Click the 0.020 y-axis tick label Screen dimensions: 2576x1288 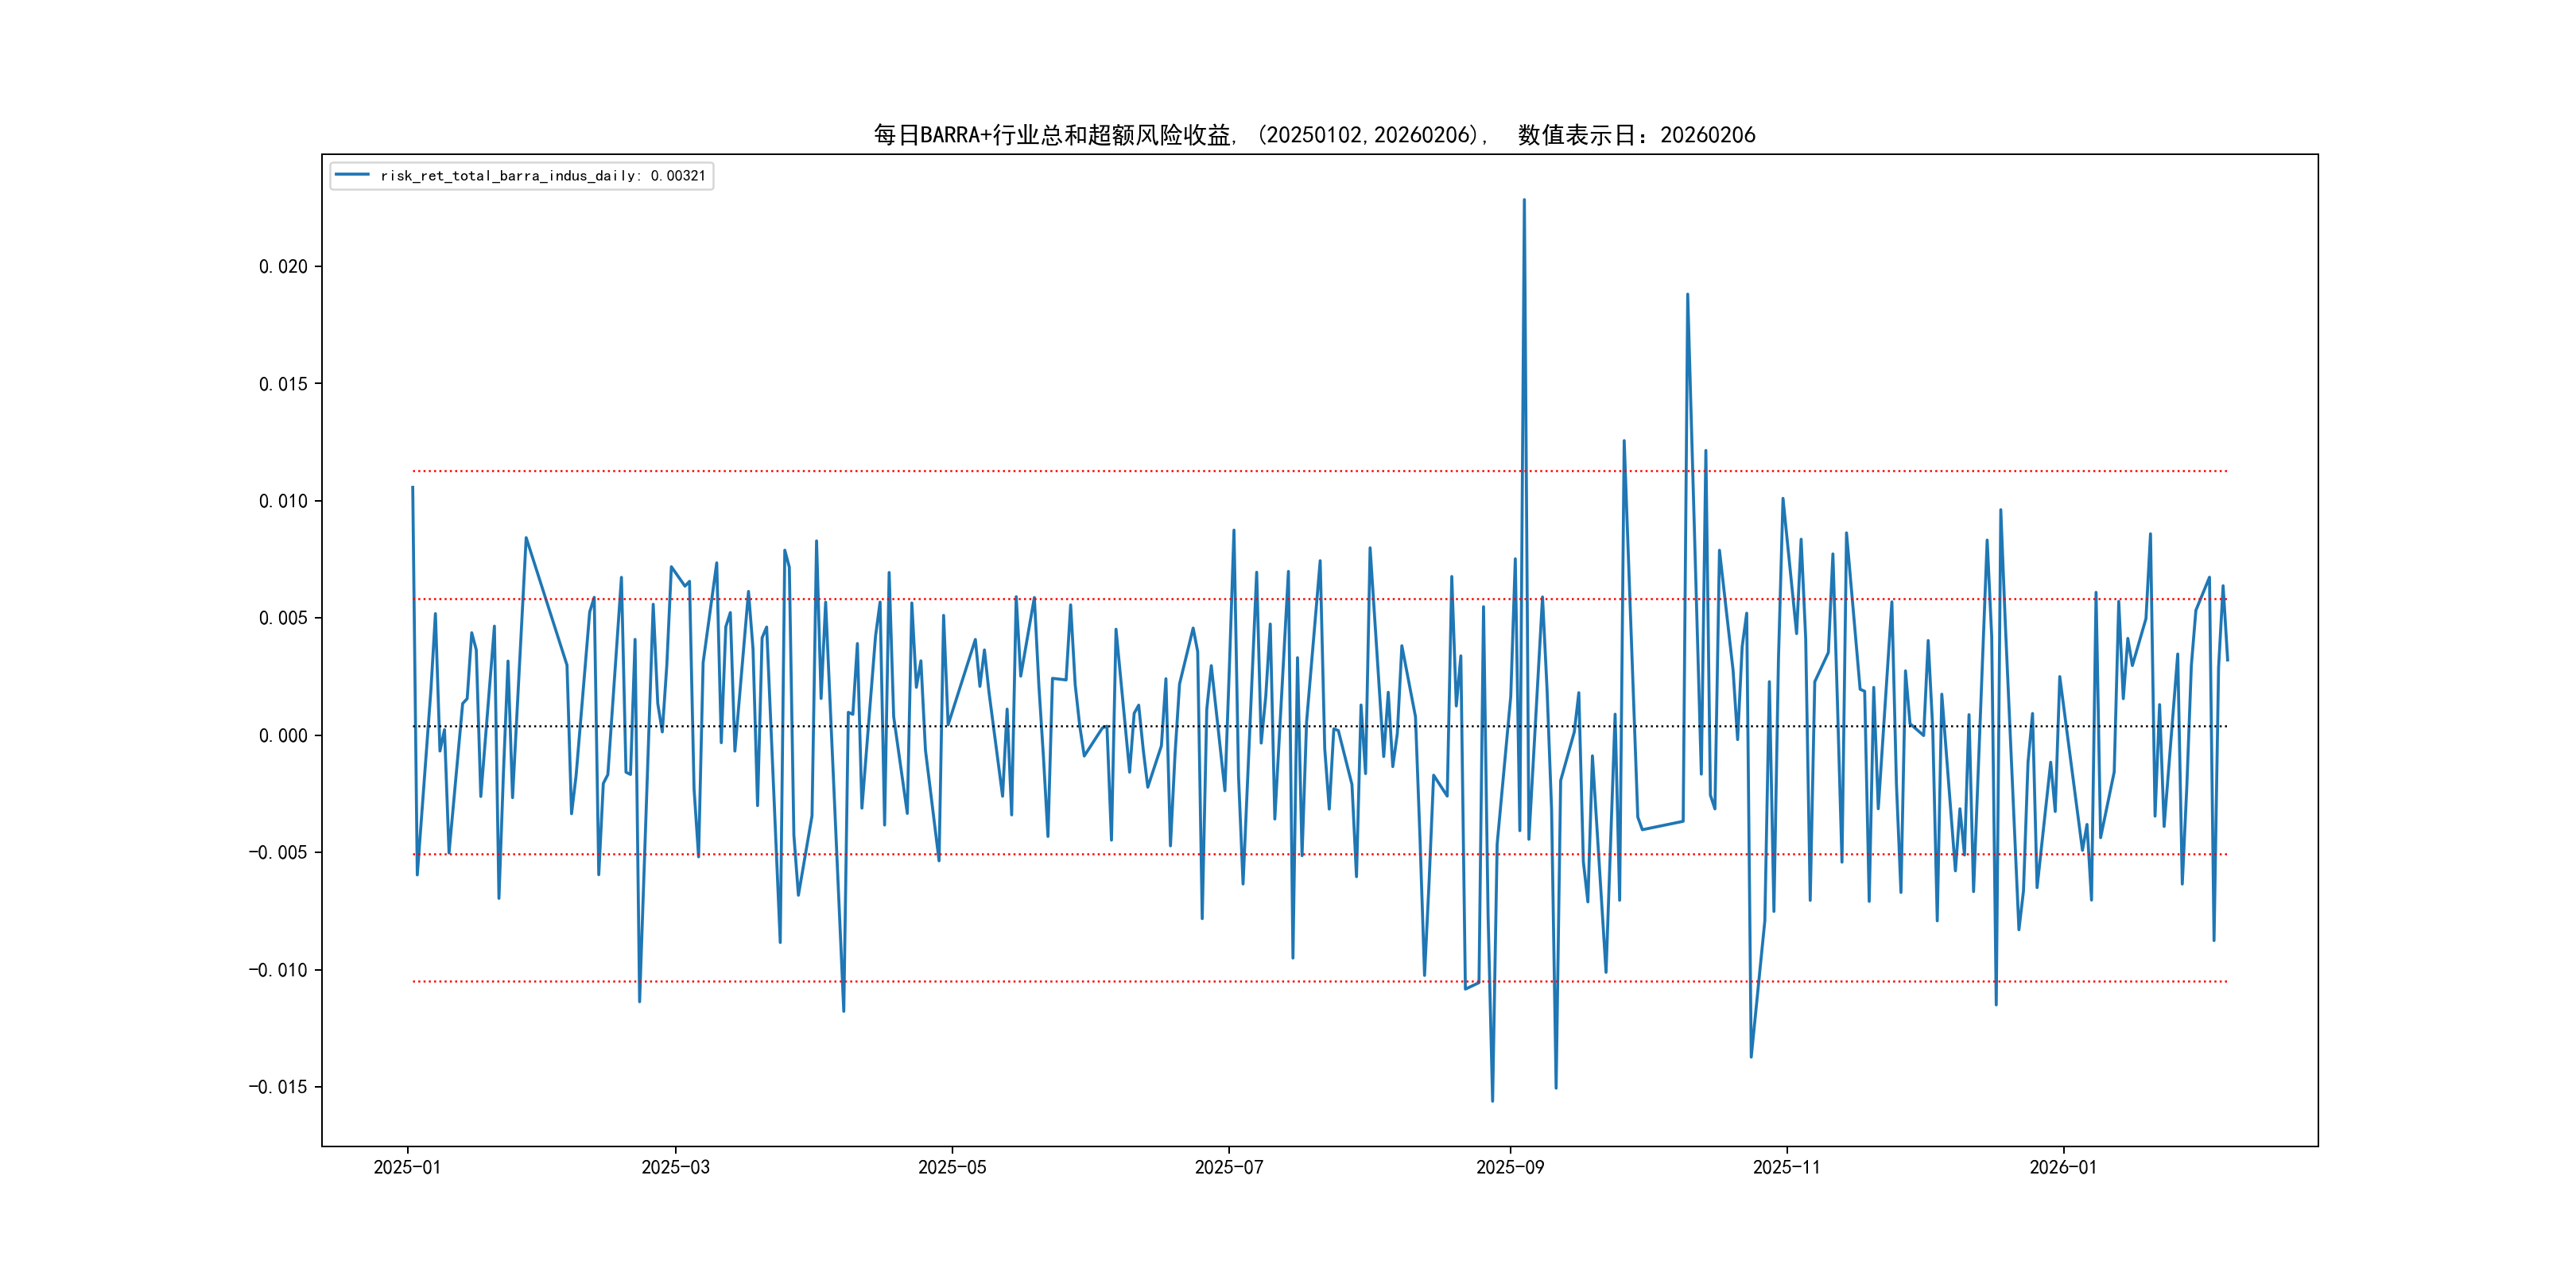[283, 267]
